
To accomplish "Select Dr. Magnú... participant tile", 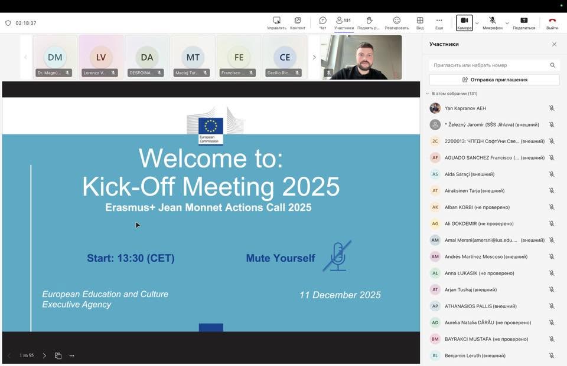I will point(55,57).
